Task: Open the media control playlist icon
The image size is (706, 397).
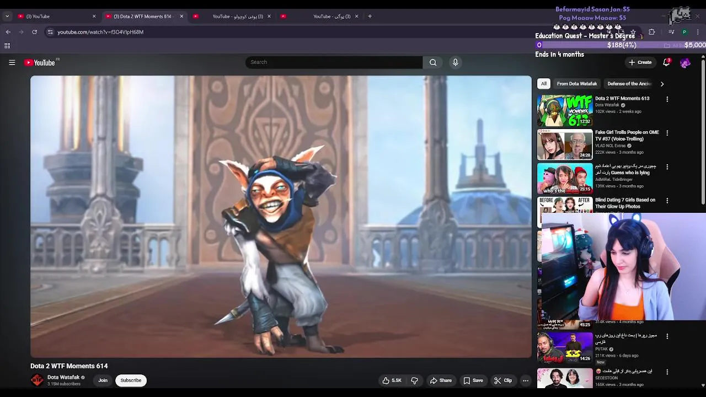Action: click(x=671, y=32)
